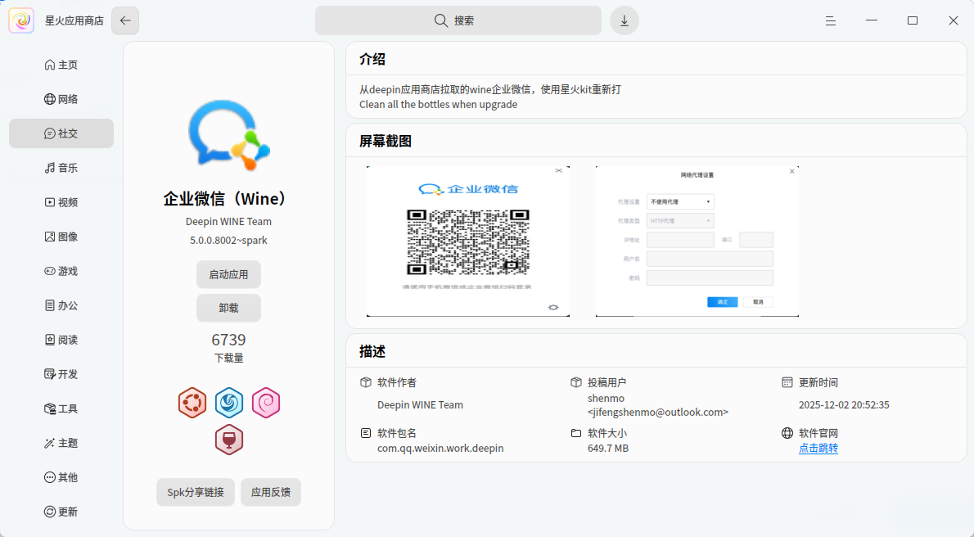Screen dimensions: 974x537
Task: Click the 卸载 uninstall button
Action: [x=228, y=308]
